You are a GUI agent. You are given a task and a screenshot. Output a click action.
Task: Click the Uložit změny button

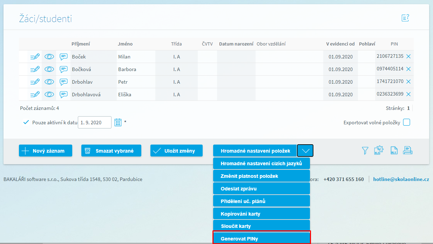pos(176,151)
